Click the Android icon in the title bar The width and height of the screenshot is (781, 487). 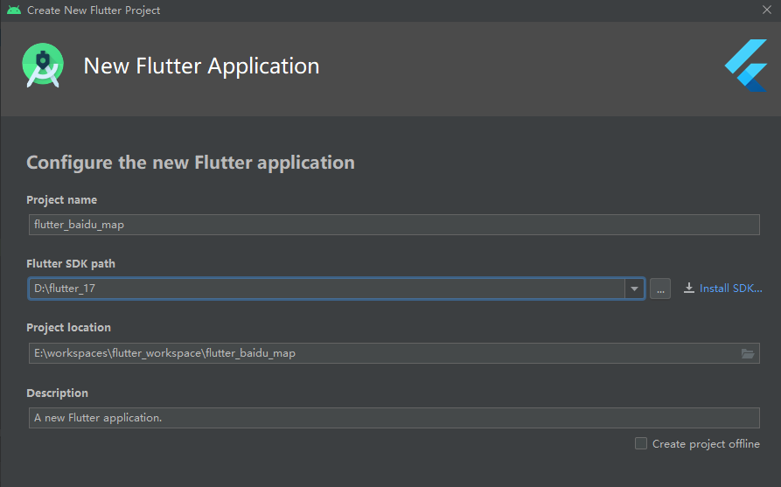point(14,10)
